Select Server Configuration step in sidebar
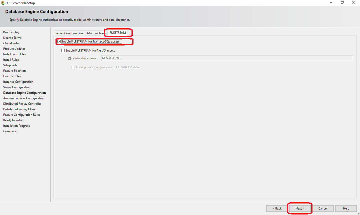 17,87
